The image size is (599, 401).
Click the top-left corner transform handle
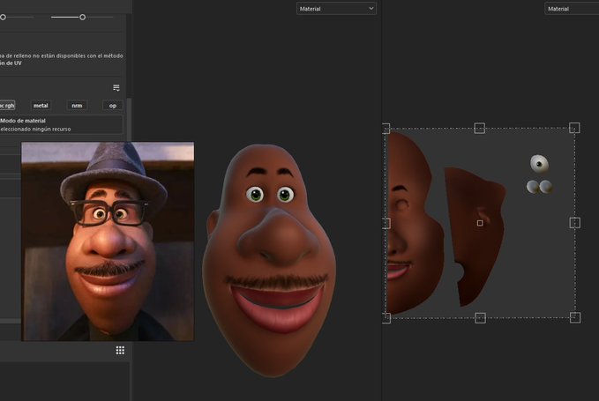tap(386, 128)
